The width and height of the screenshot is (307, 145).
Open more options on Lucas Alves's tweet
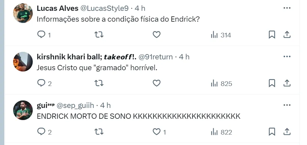287,8
